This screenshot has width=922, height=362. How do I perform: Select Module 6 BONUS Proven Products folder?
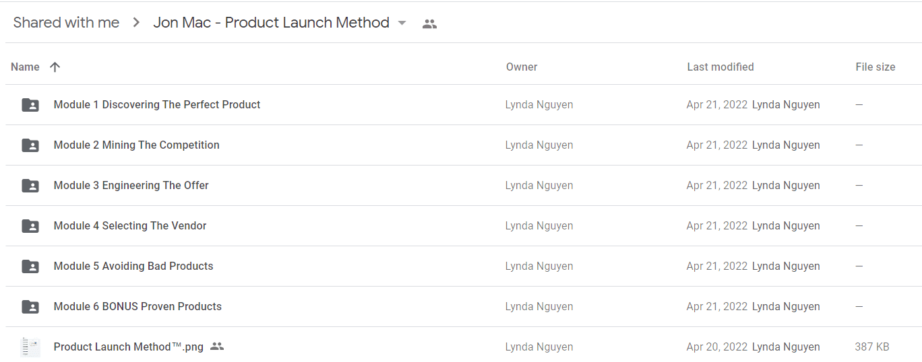click(x=464, y=307)
